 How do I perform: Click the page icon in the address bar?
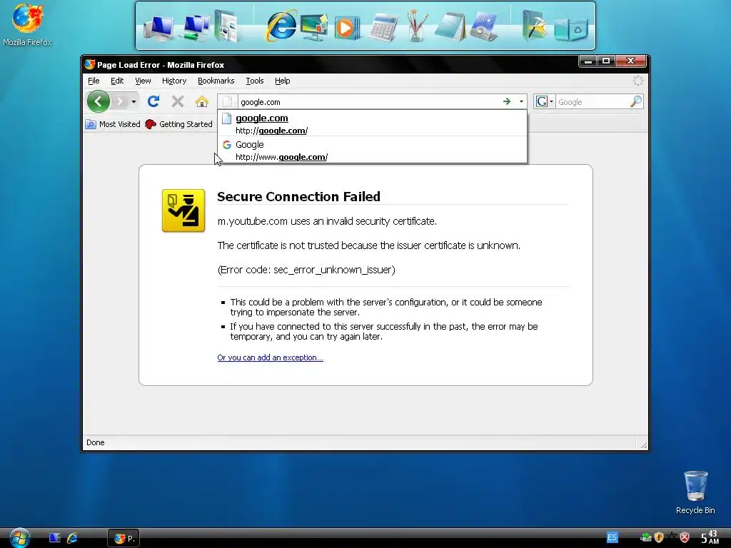tap(227, 101)
